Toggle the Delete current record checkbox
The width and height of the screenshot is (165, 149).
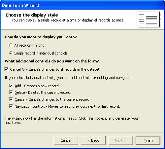[11, 92]
